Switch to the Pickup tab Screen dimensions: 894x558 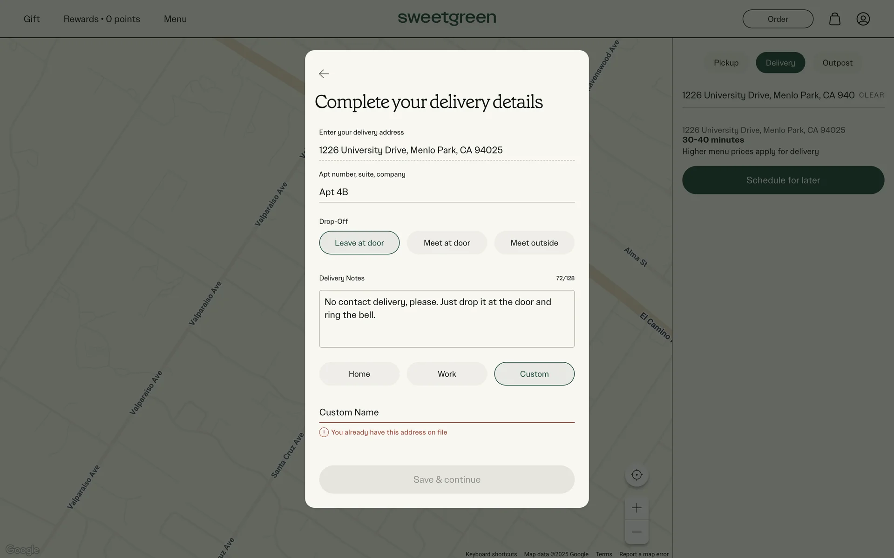726,63
